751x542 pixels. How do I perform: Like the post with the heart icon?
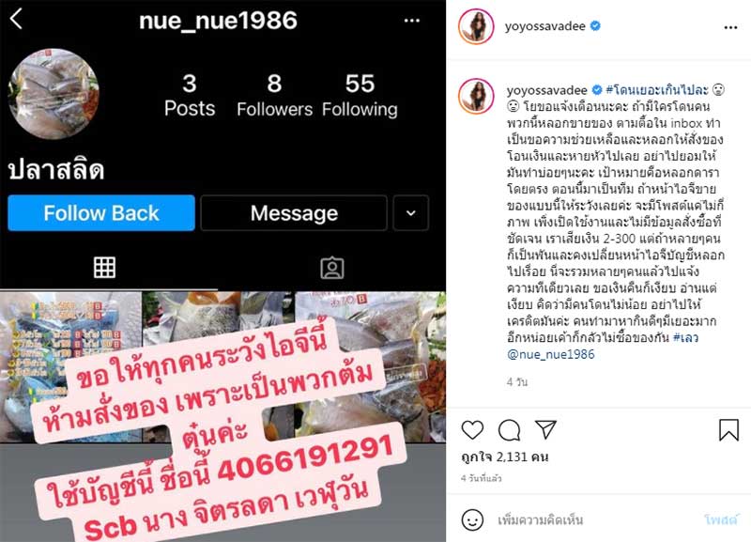(472, 430)
